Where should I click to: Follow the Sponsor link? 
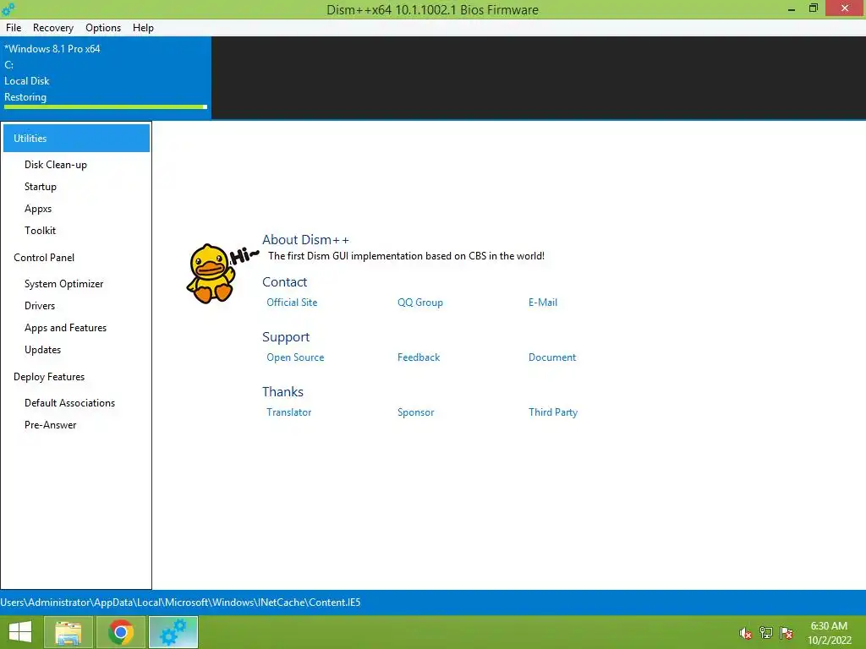click(x=416, y=412)
